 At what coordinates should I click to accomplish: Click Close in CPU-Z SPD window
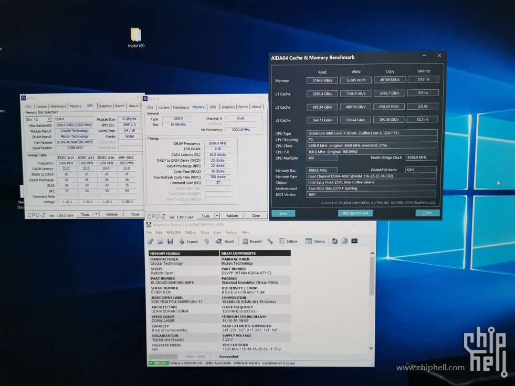point(135,214)
